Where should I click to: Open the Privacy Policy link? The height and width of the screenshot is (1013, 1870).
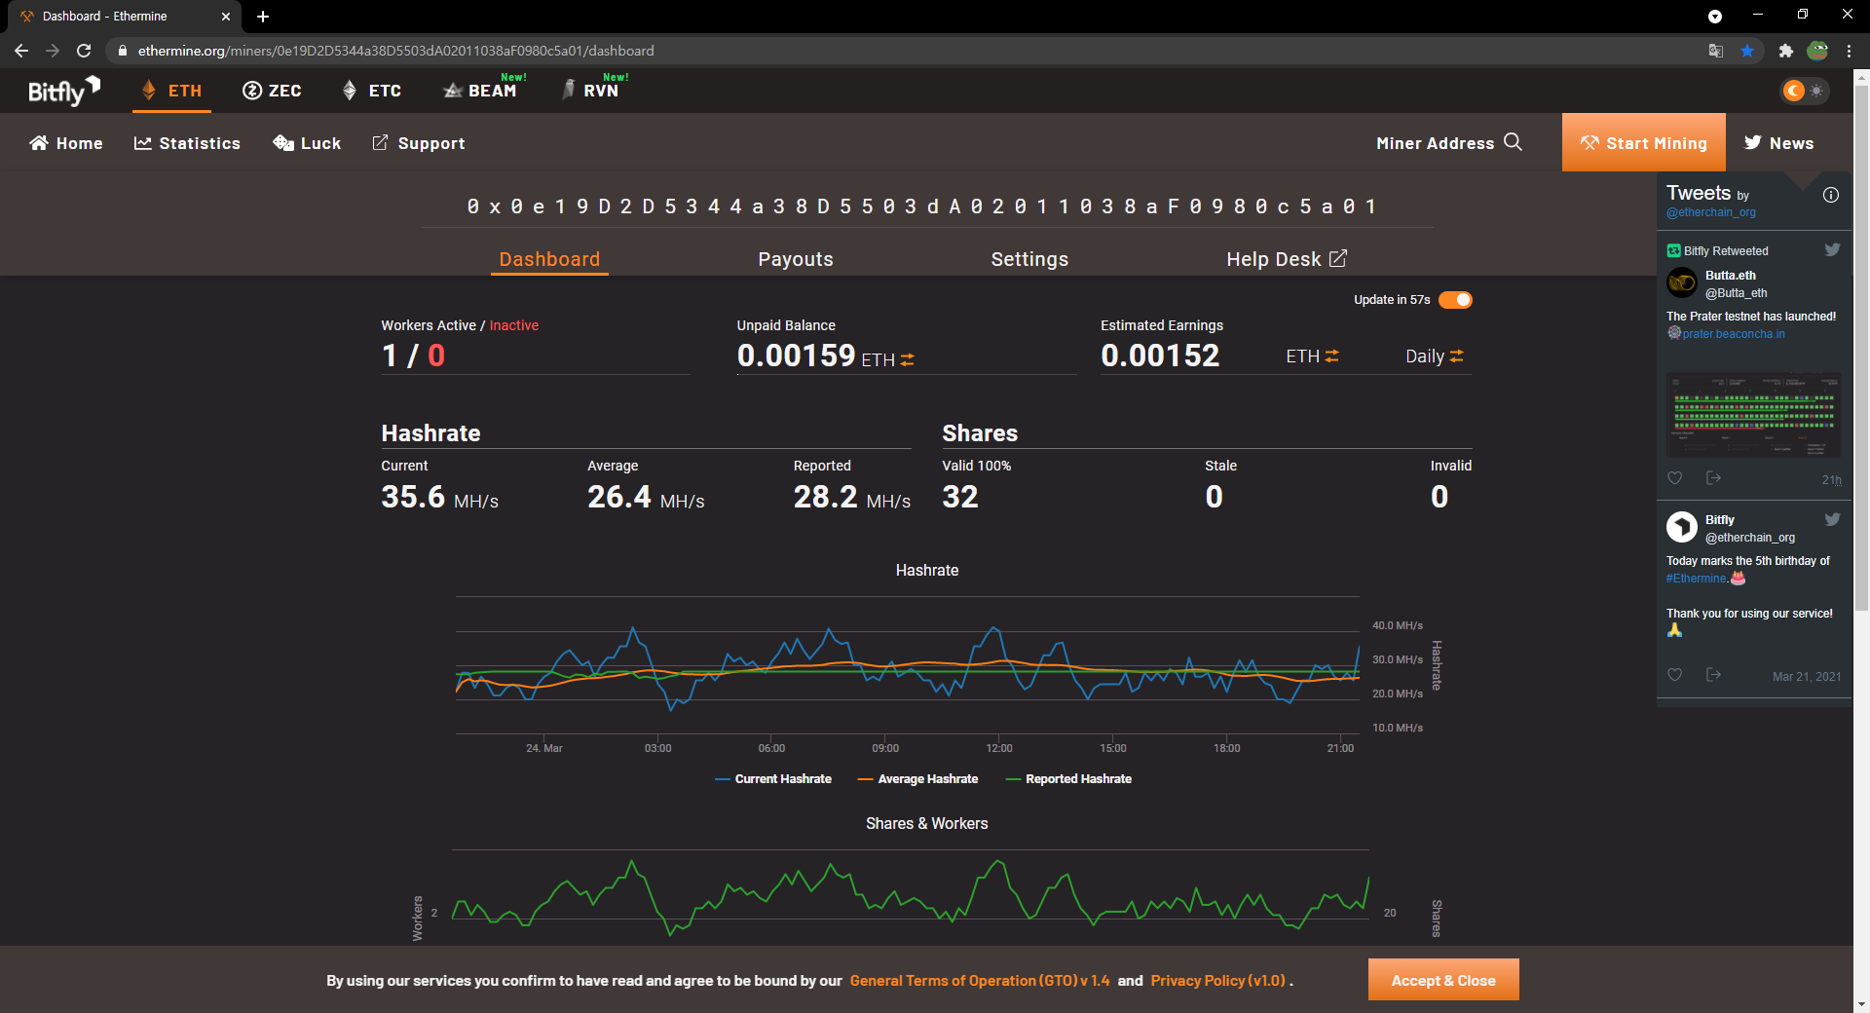pos(1218,981)
